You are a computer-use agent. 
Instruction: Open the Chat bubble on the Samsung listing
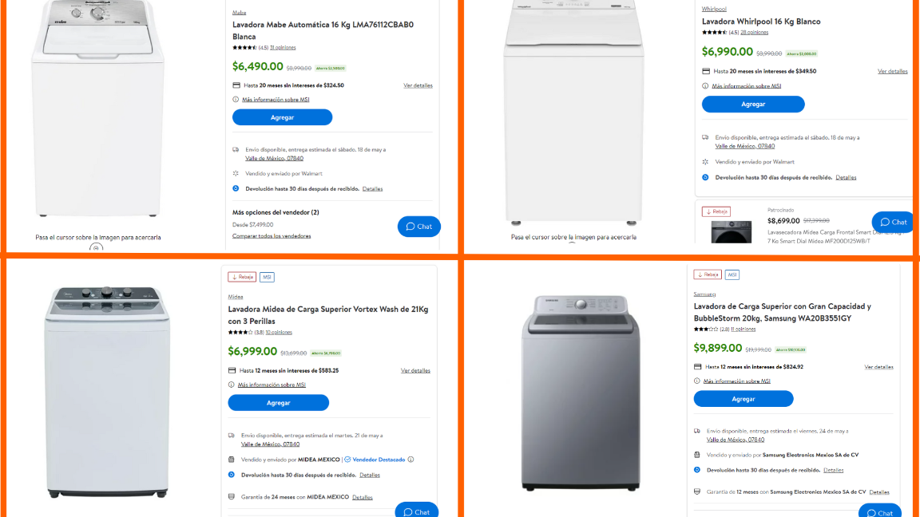click(879, 512)
